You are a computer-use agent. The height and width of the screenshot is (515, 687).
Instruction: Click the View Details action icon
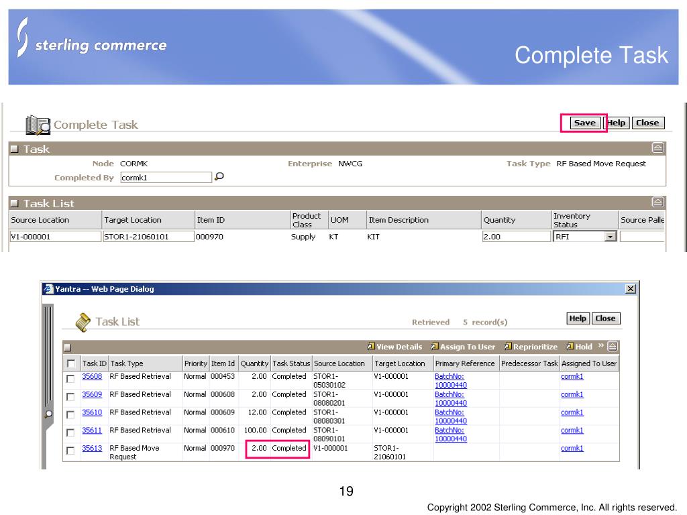tap(371, 347)
